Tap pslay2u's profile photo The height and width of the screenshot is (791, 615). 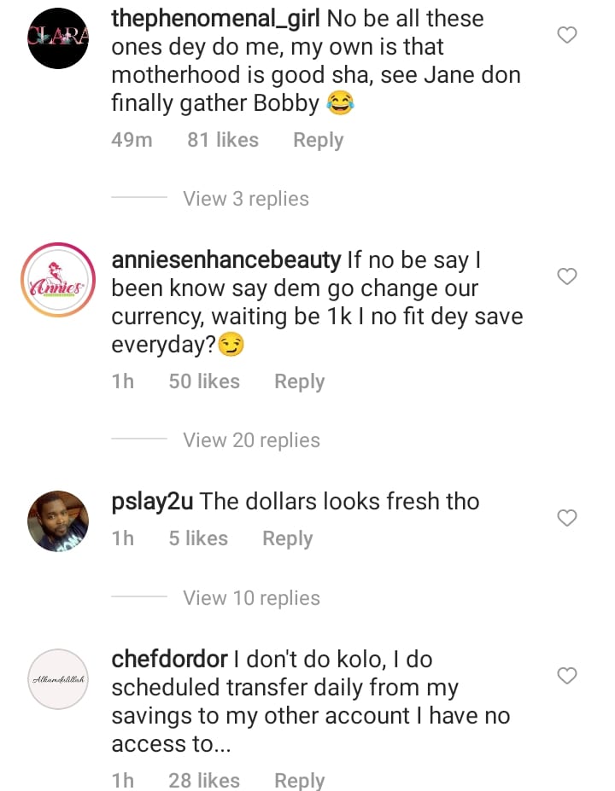(58, 521)
